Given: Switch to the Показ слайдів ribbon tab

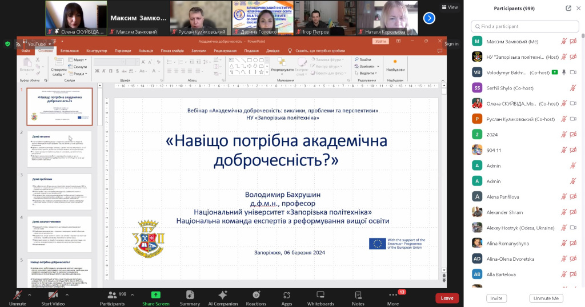Looking at the screenshot, I should pyautogui.click(x=173, y=51).
